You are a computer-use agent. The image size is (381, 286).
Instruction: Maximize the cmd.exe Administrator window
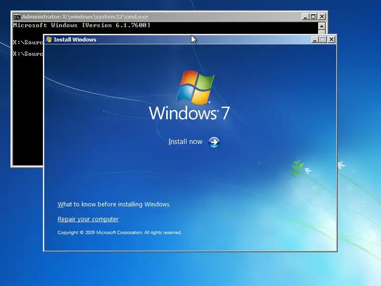click(313, 17)
